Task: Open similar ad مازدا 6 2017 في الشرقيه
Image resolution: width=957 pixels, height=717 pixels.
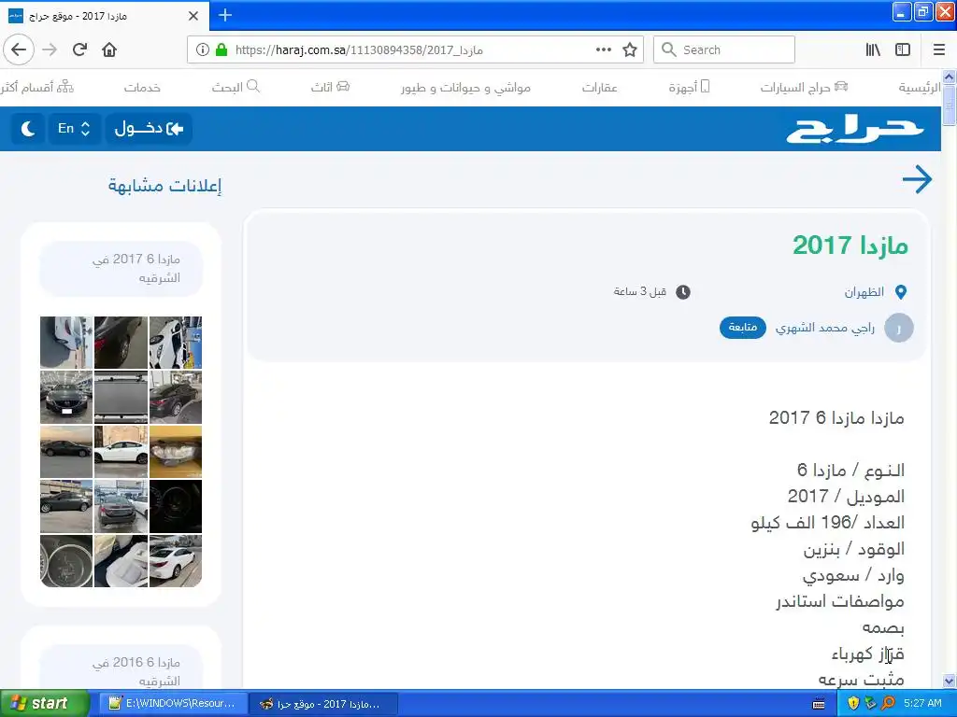Action: point(121,268)
